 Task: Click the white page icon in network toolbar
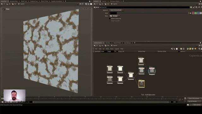[x=177, y=49]
